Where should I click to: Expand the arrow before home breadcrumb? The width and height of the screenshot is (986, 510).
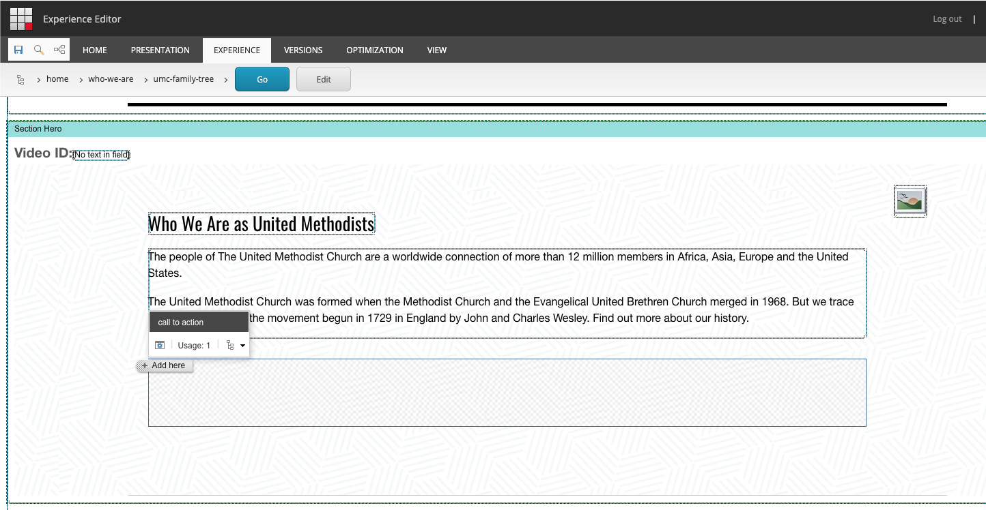39,80
